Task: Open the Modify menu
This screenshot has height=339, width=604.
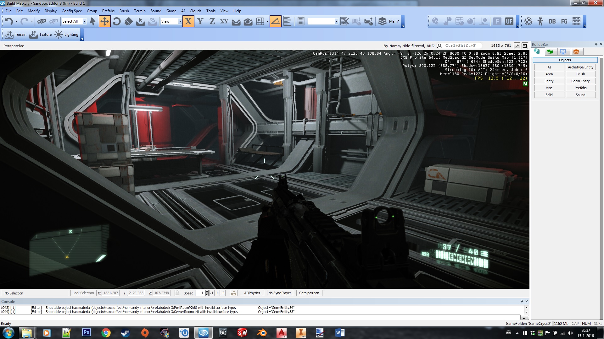Action: coord(34,11)
